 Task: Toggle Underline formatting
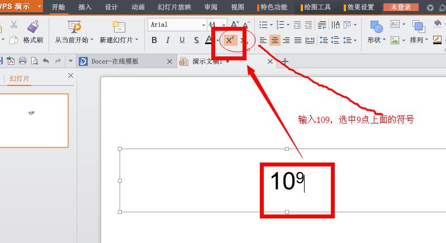click(x=182, y=40)
